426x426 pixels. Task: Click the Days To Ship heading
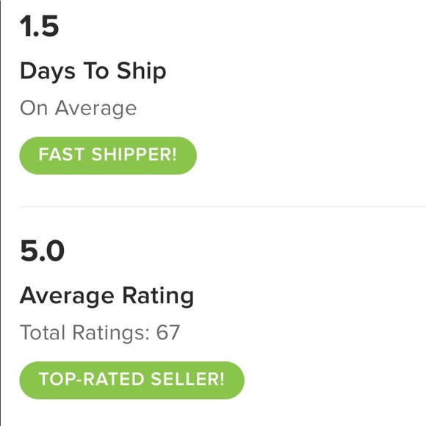(93, 71)
